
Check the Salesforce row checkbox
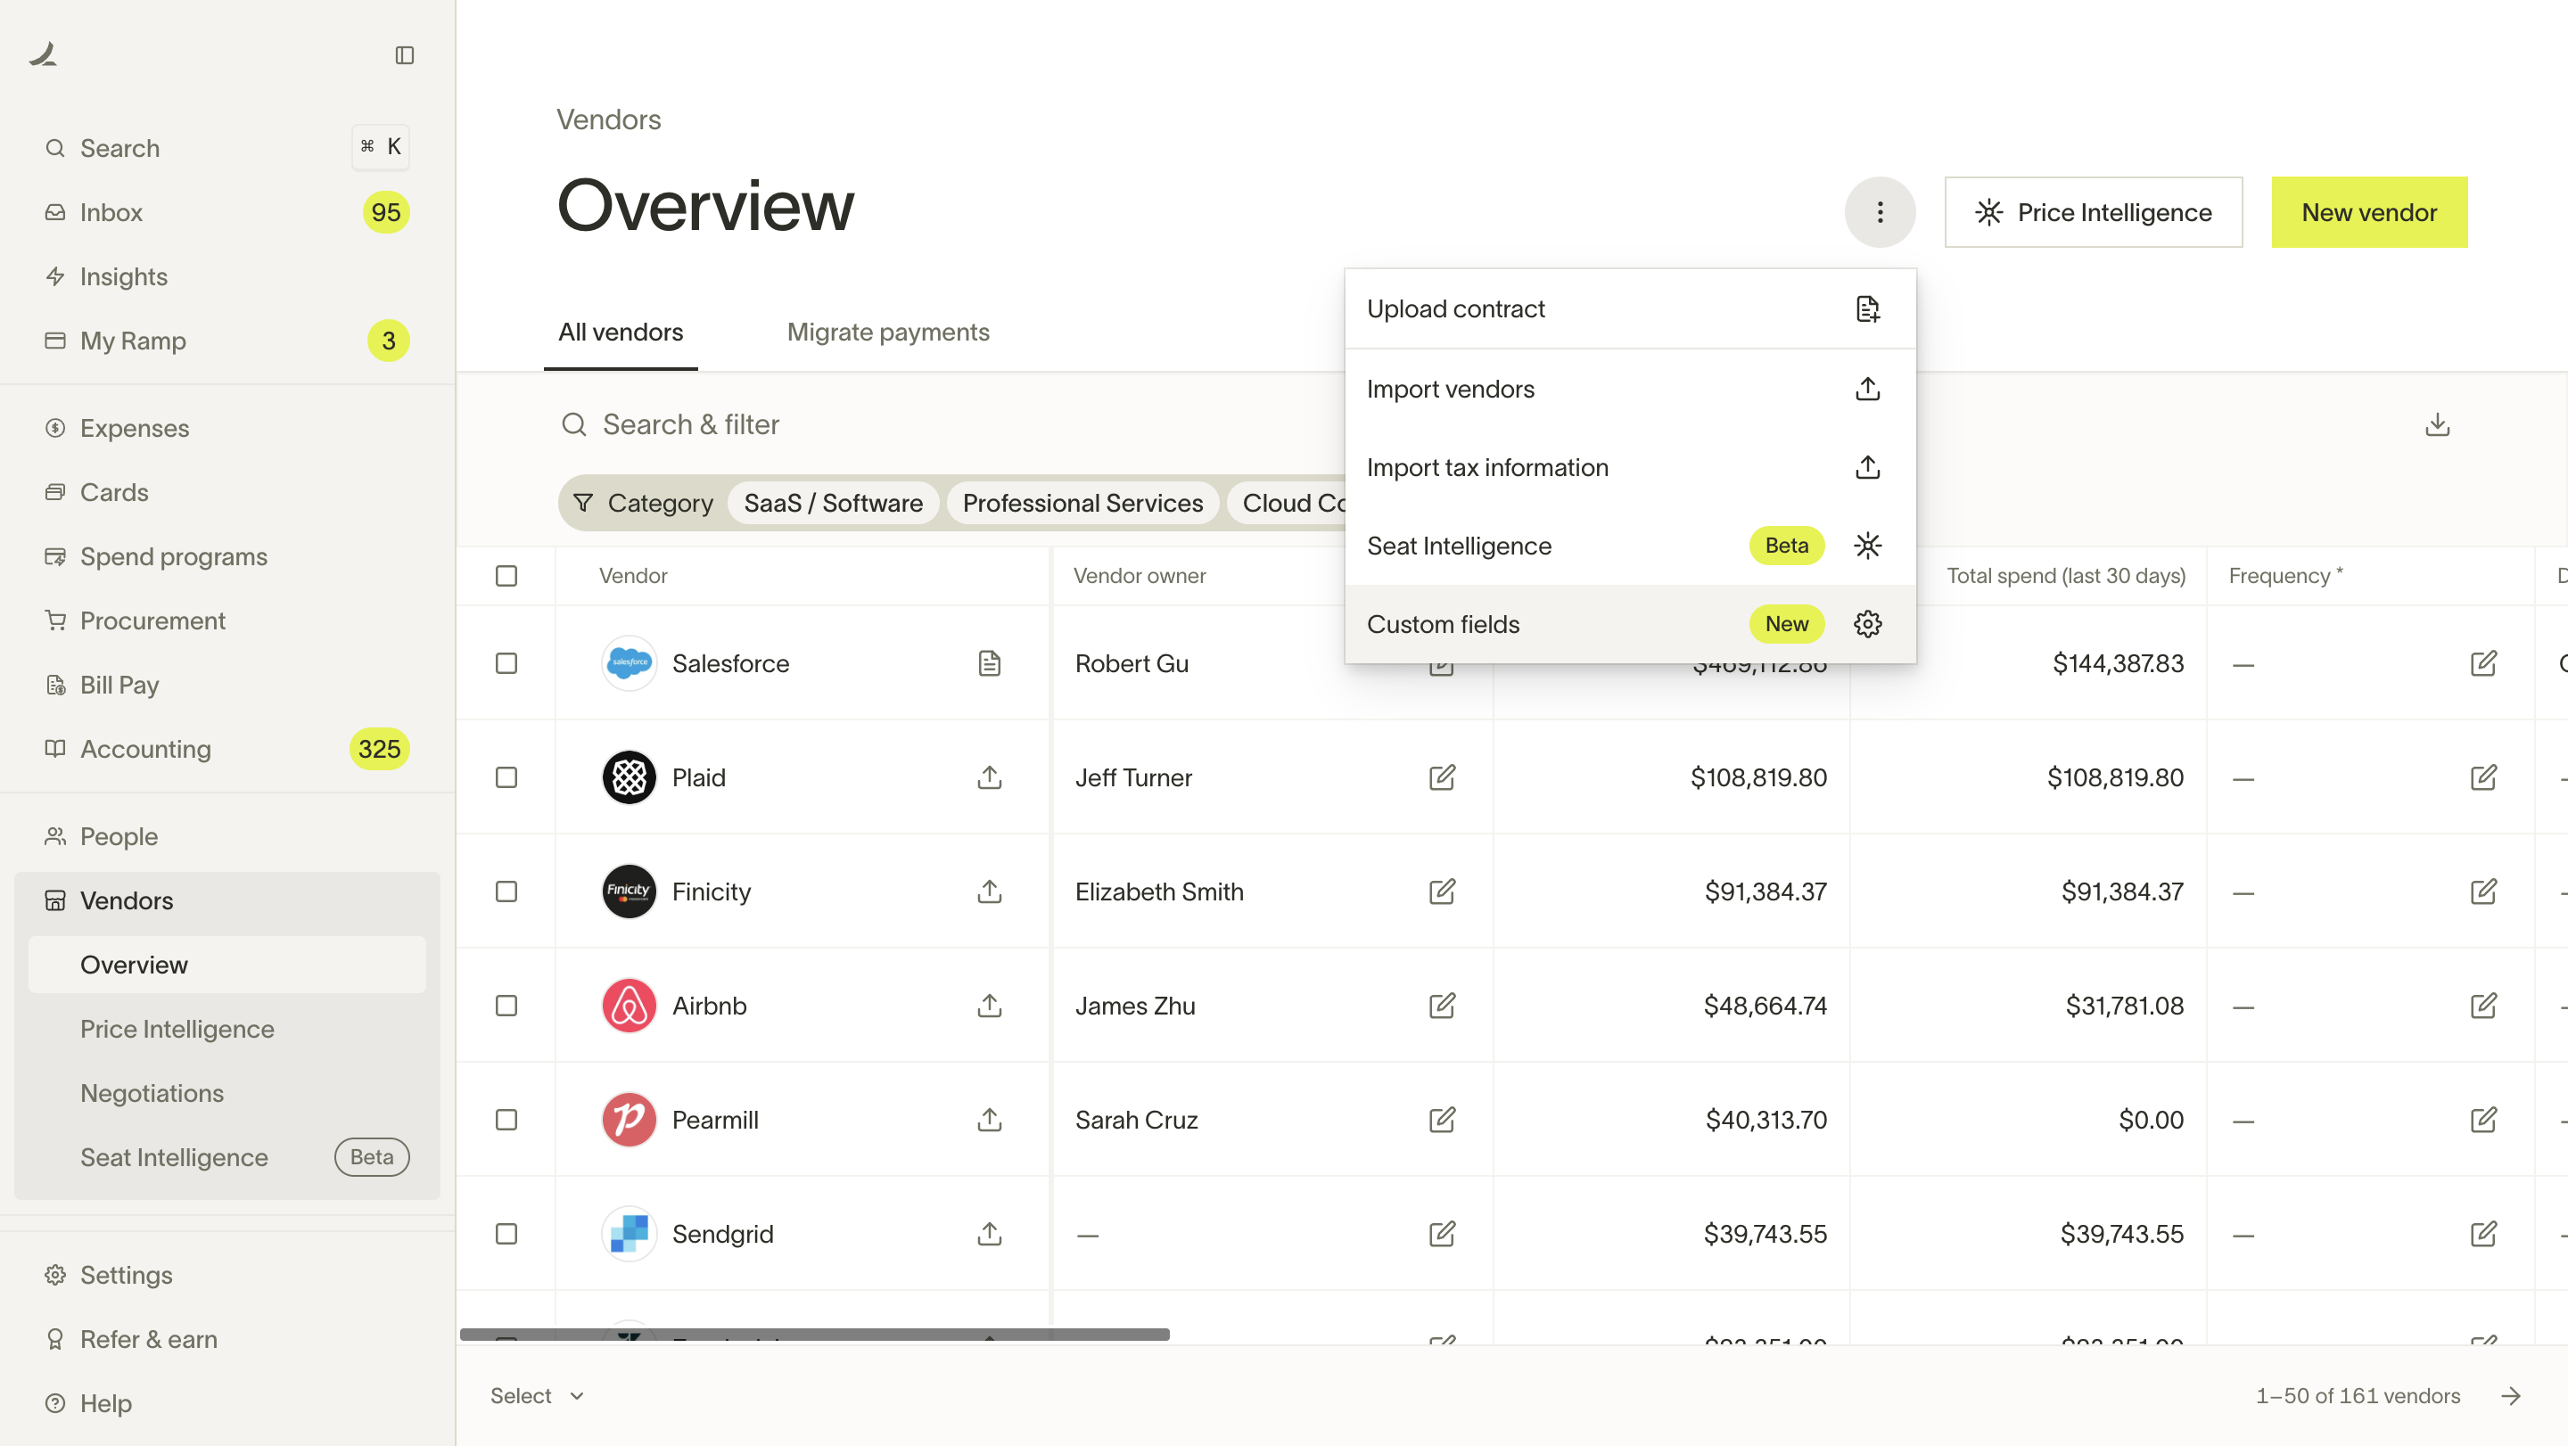coord(506,662)
